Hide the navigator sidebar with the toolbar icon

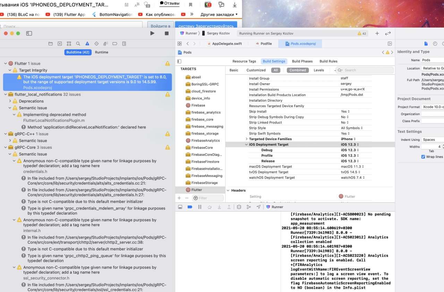pos(29,33)
